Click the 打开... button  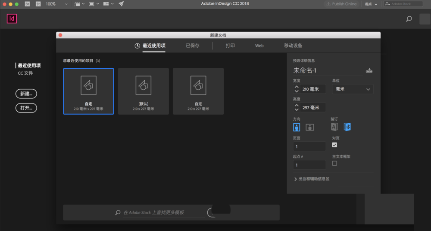pyautogui.click(x=26, y=108)
